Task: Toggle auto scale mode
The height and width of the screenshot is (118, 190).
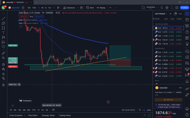Action: pos(149,110)
